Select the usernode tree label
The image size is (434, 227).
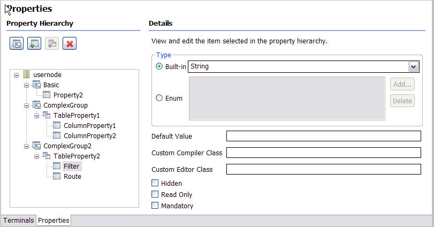point(47,75)
